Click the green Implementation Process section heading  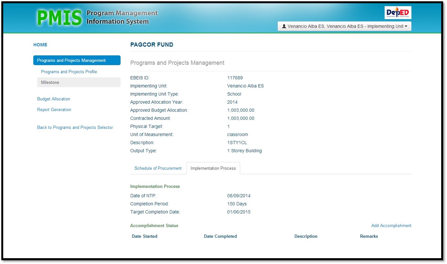155,186
